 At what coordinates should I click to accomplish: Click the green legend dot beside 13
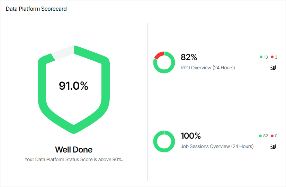coord(261,57)
